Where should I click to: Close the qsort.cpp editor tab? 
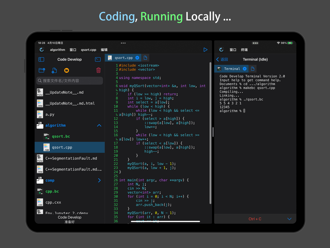tap(137, 58)
